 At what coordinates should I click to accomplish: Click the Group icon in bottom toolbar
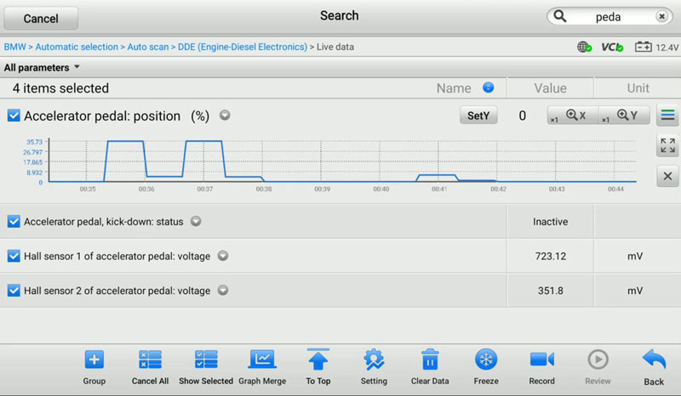[x=94, y=360]
